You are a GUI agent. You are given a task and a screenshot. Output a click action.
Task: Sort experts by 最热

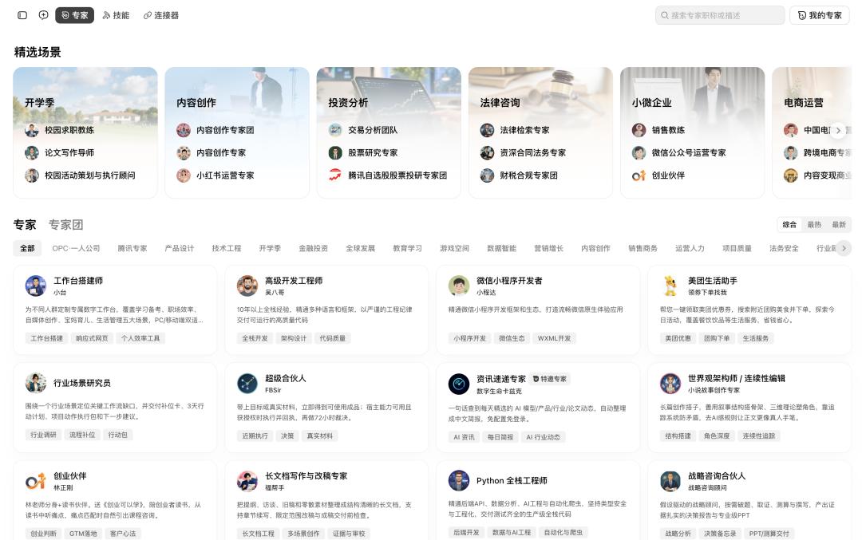[814, 225]
